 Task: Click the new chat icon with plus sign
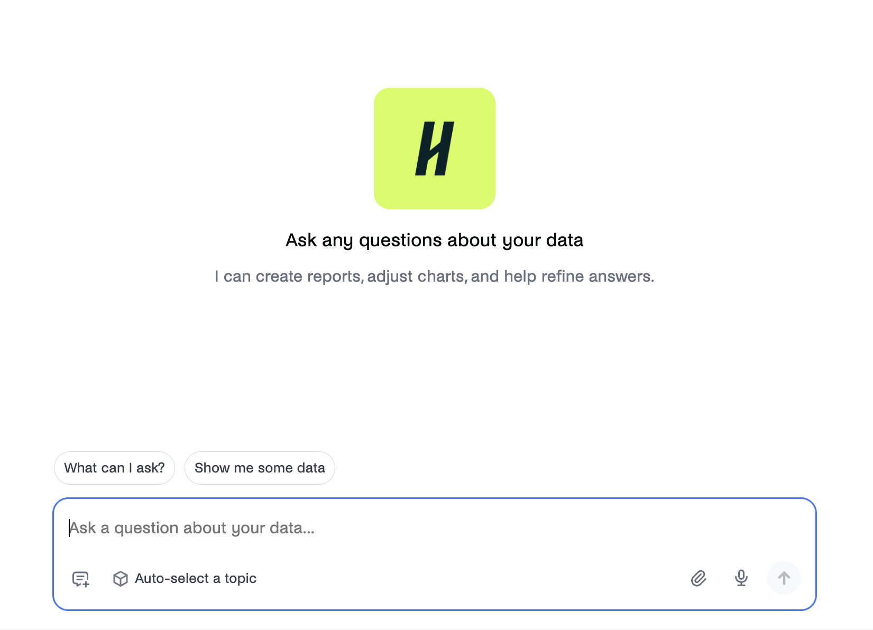(x=80, y=579)
